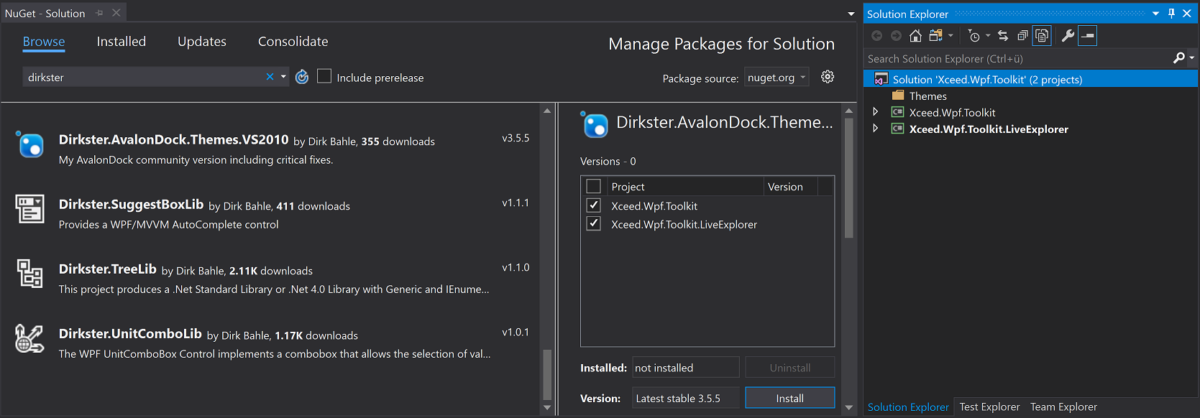Viewport: 1200px width, 418px height.
Task: Click the dirkster search input field
Action: point(144,77)
